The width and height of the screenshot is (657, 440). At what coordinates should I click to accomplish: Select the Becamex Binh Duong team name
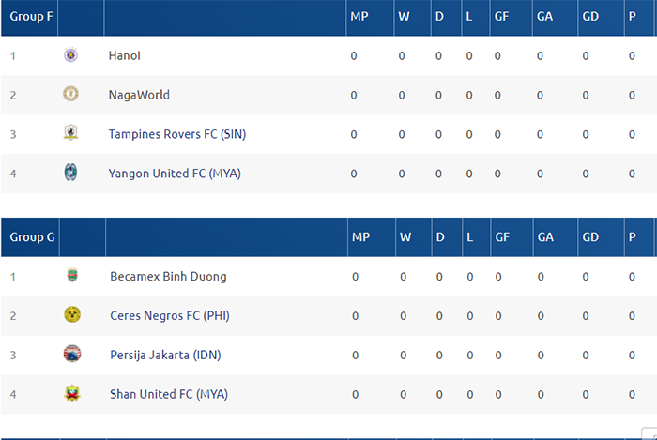click(168, 277)
